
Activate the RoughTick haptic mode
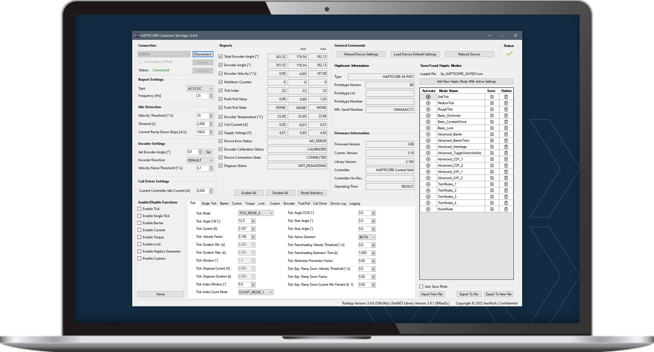428,110
